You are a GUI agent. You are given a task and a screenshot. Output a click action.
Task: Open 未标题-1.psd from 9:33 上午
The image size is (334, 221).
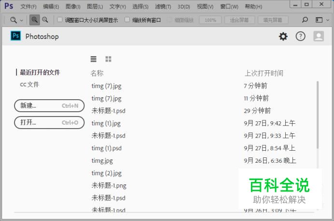coord(109,136)
